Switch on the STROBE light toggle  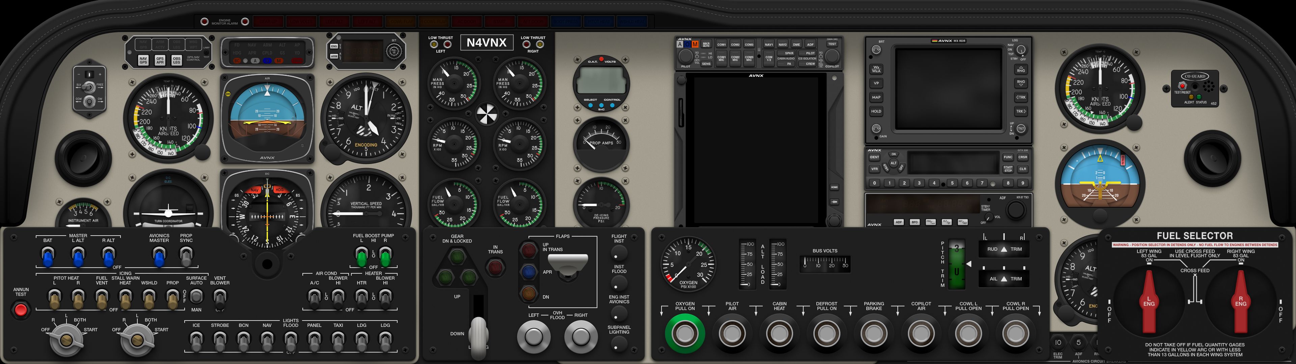(x=220, y=342)
